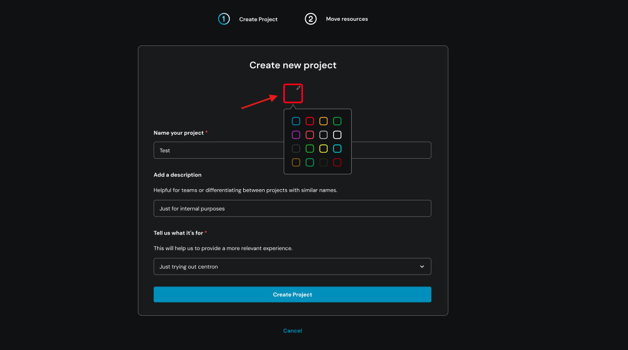The height and width of the screenshot is (350, 628).
Task: Select the dark maroon color swatch
Action: (x=337, y=162)
